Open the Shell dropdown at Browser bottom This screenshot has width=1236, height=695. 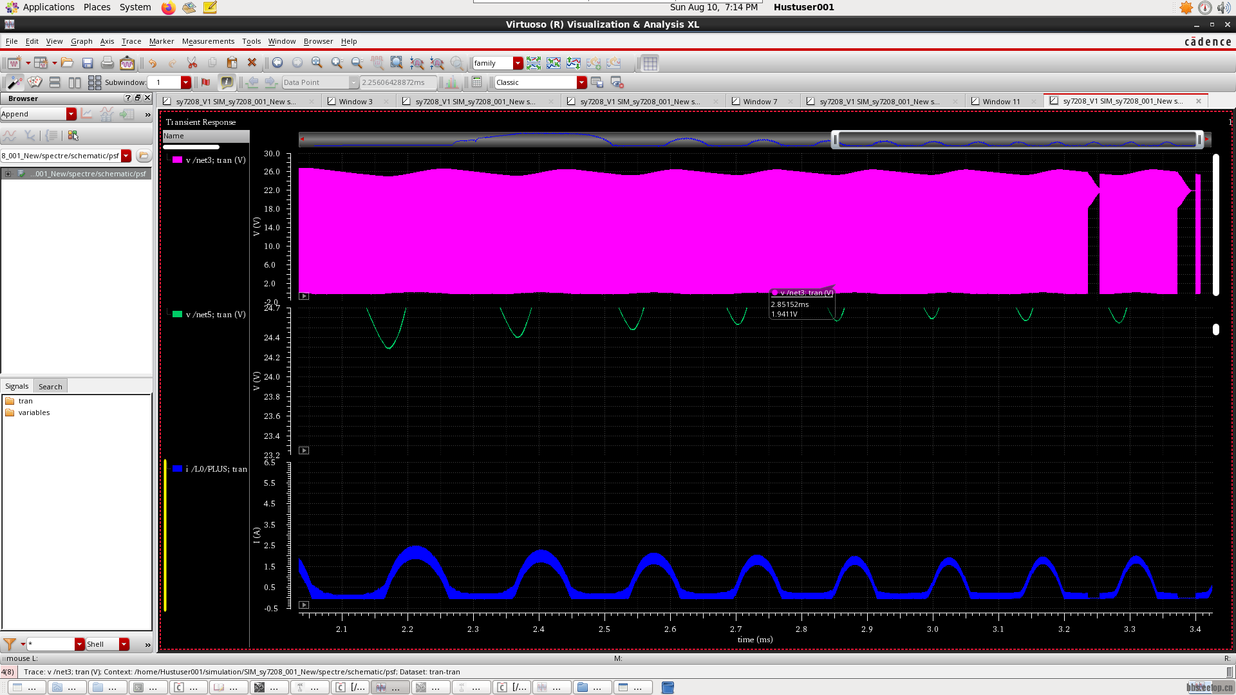coord(124,644)
